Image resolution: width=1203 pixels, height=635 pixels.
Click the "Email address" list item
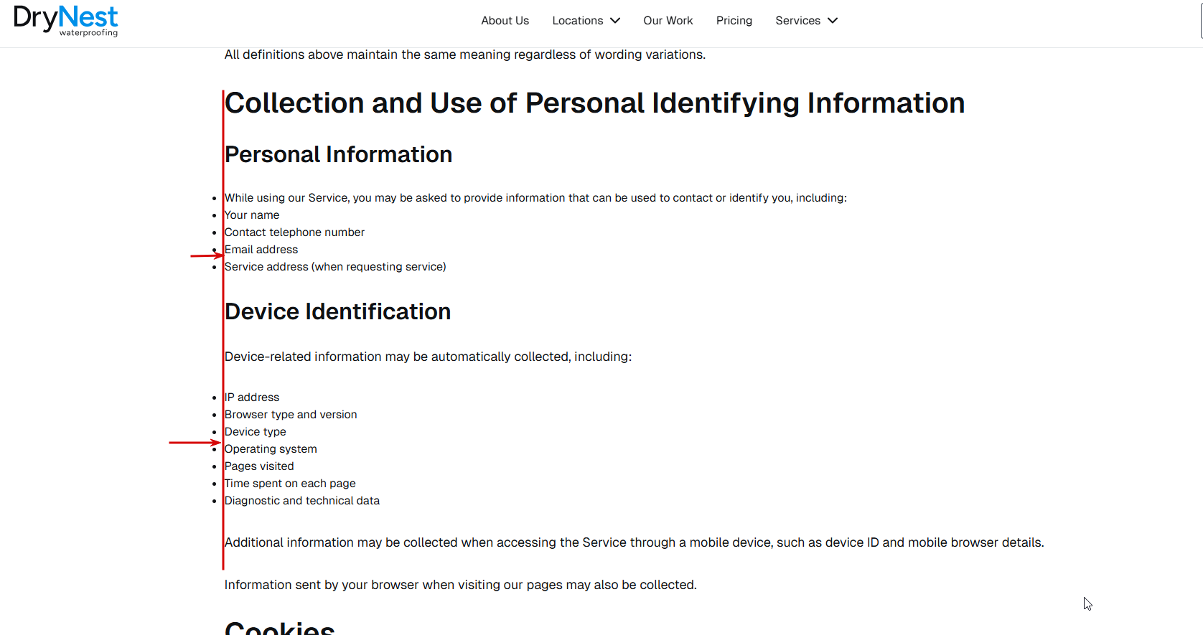coord(261,250)
